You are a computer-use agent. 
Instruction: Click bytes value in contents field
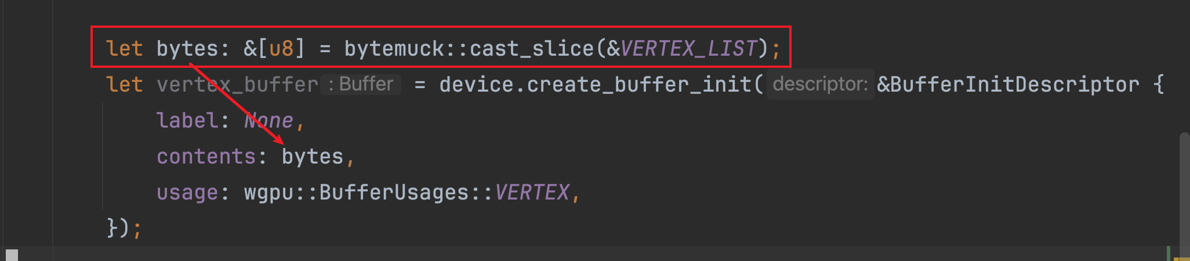(x=313, y=157)
